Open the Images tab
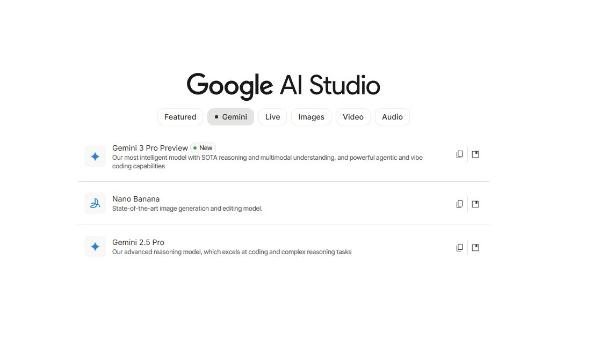This screenshot has height=342, width=614. [x=312, y=117]
